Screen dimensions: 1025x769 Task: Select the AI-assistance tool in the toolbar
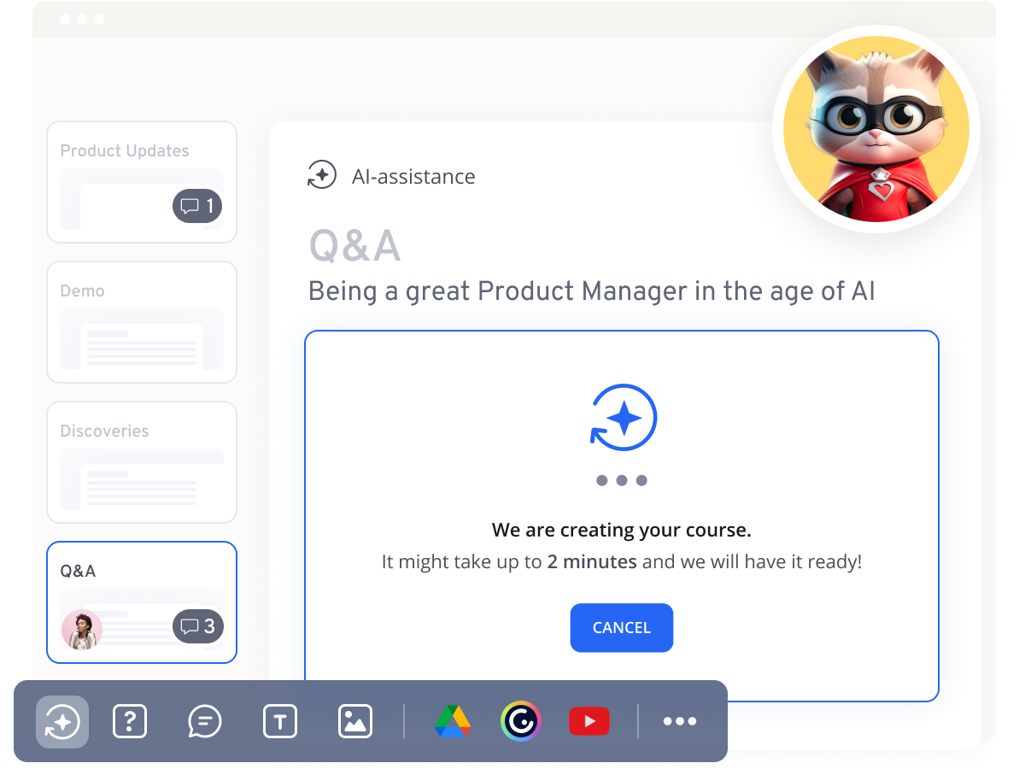click(61, 721)
